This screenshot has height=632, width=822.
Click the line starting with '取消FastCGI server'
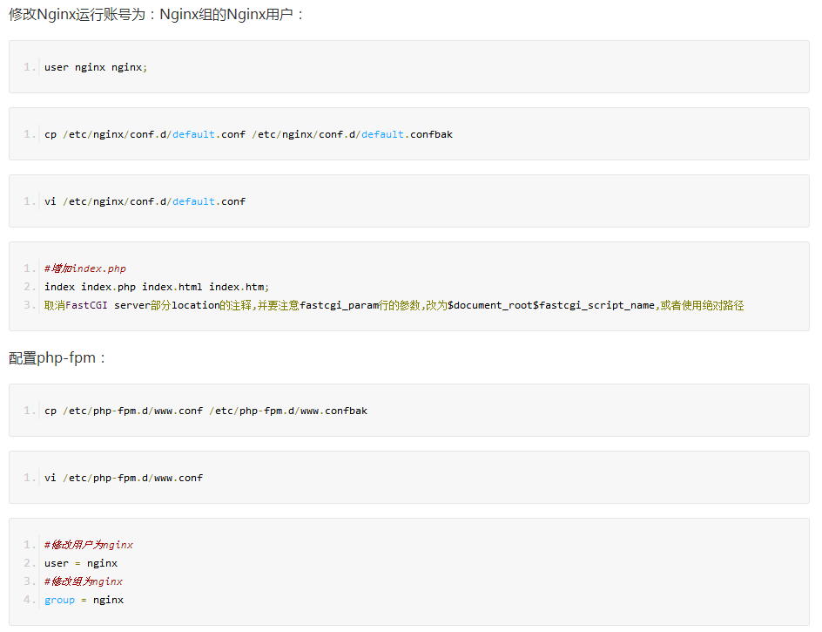tap(394, 305)
